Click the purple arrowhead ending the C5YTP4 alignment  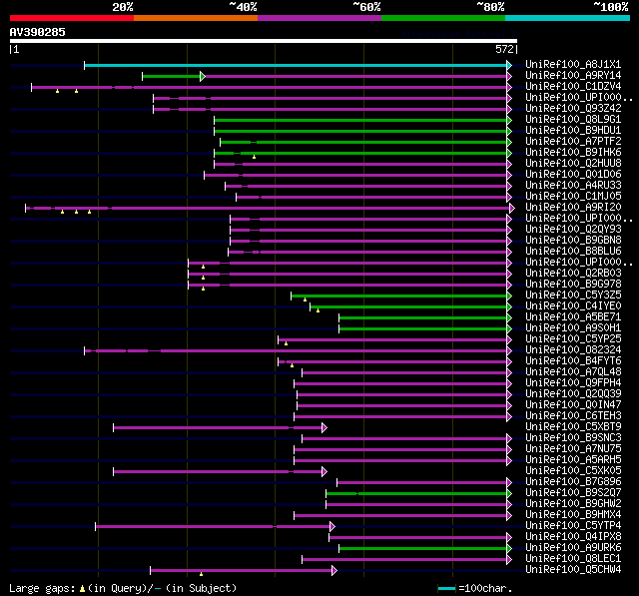pyautogui.click(x=332, y=527)
